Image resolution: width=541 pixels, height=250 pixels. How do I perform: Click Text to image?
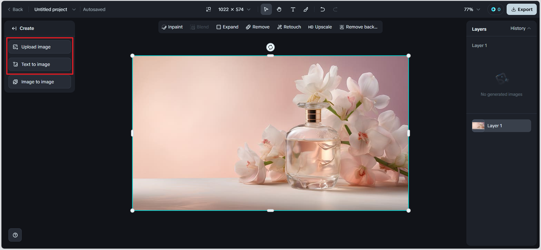tap(40, 64)
